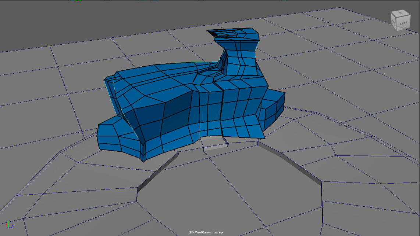Click the LEFT face of the view cube
Image resolution: width=420 pixels, height=236 pixels.
point(403,23)
